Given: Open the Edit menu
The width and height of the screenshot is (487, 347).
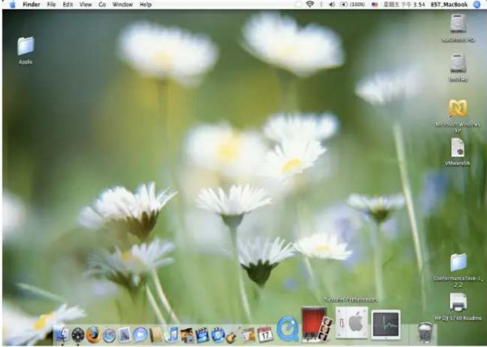Looking at the screenshot, I should click(x=68, y=5).
